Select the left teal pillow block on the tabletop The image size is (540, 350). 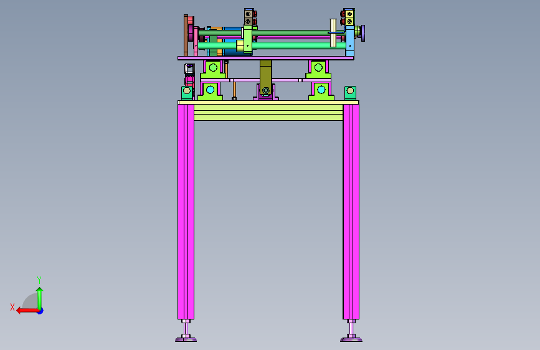pyautogui.click(x=187, y=93)
